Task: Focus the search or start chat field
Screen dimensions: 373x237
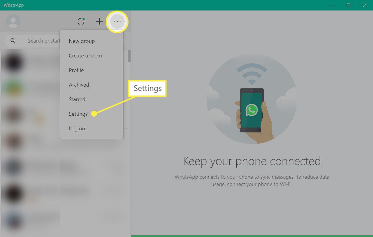Action: (x=44, y=41)
